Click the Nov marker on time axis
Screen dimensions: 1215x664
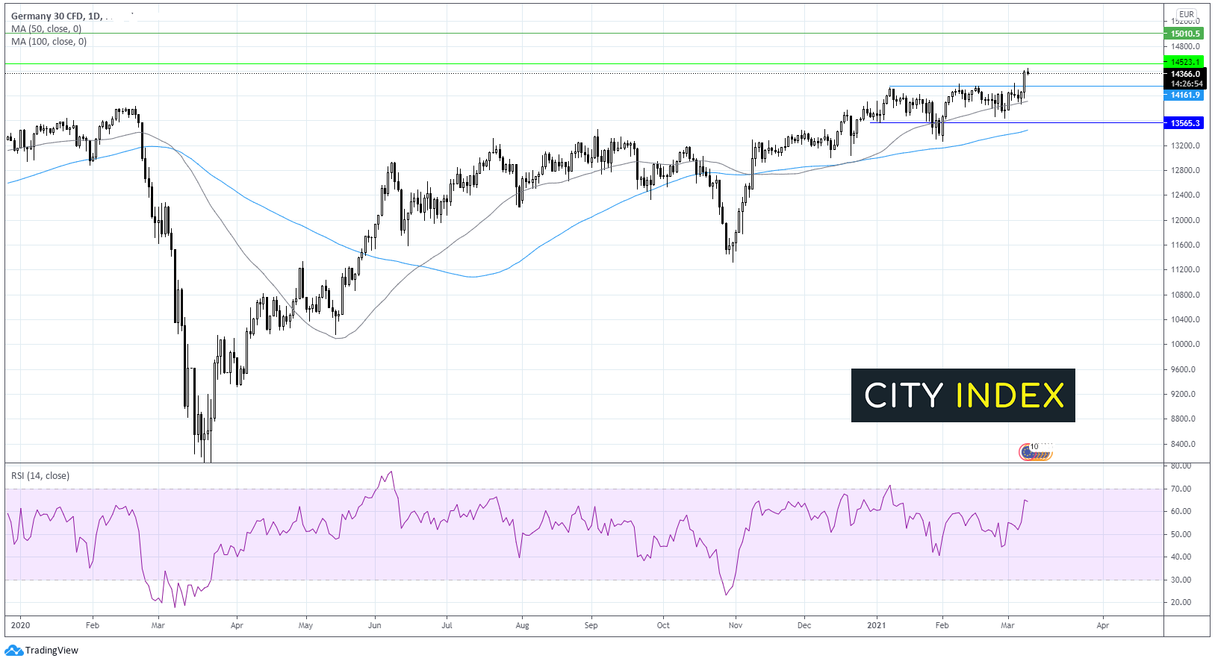click(x=736, y=625)
